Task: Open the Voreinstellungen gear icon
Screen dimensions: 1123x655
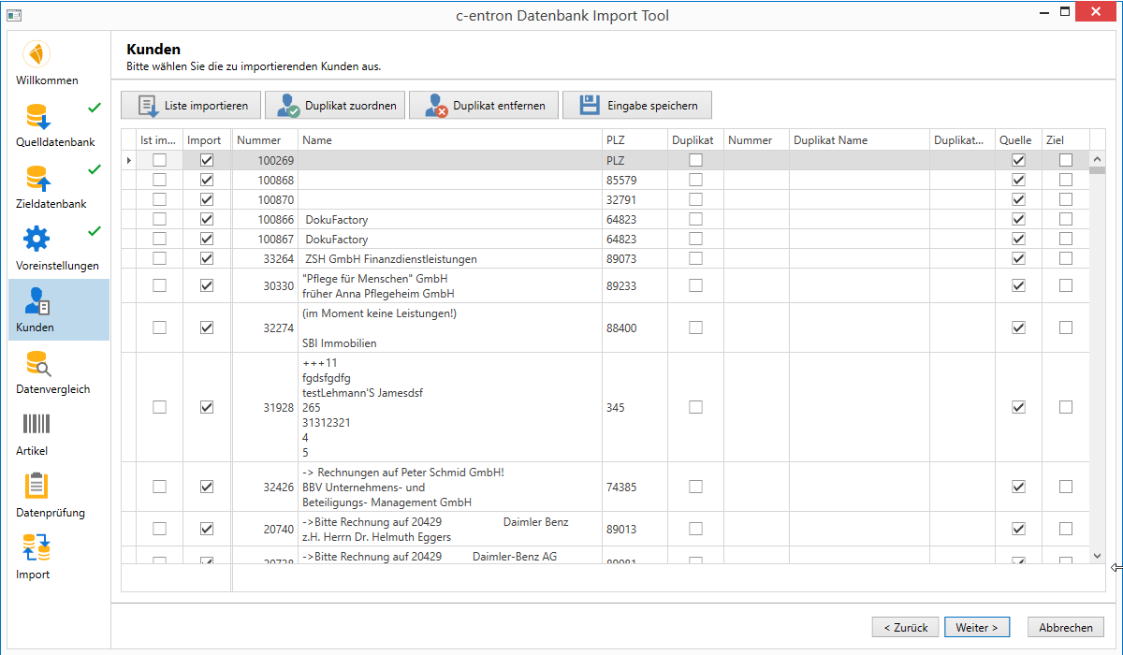Action: point(36,240)
